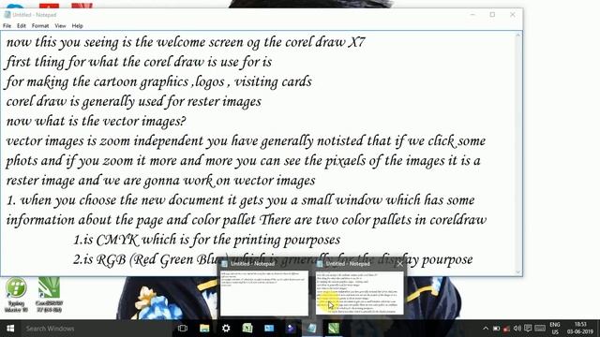Click the Notepad scrollbar up arrow
The width and height of the screenshot is (600, 337).
pyautogui.click(x=518, y=36)
